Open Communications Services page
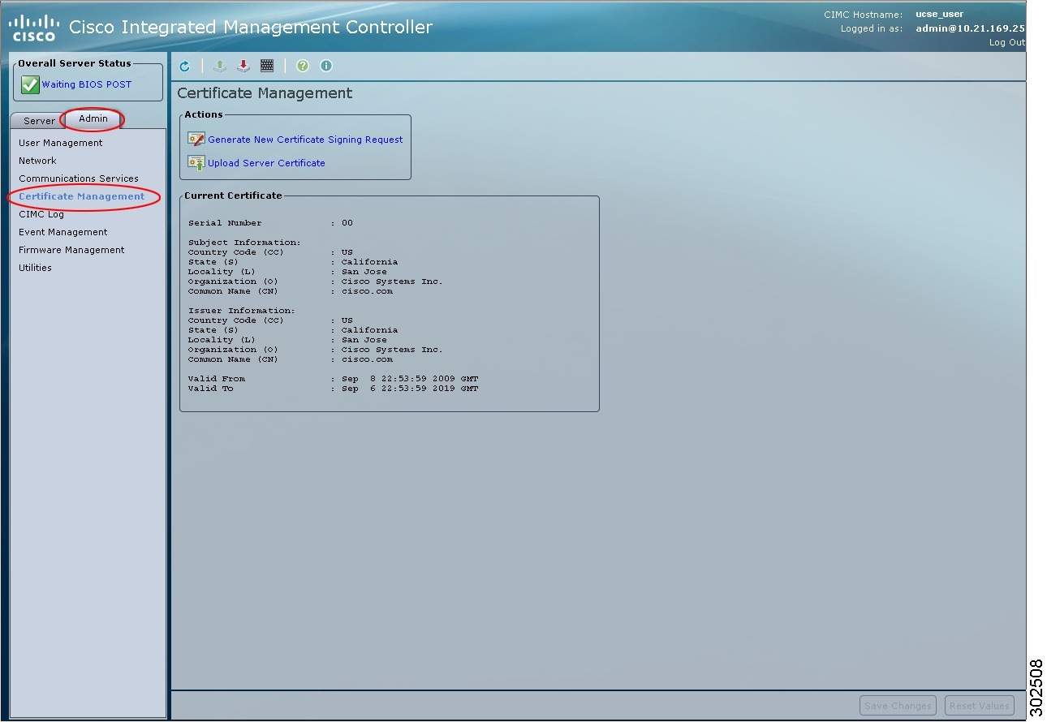1047x722 pixels. [x=78, y=178]
